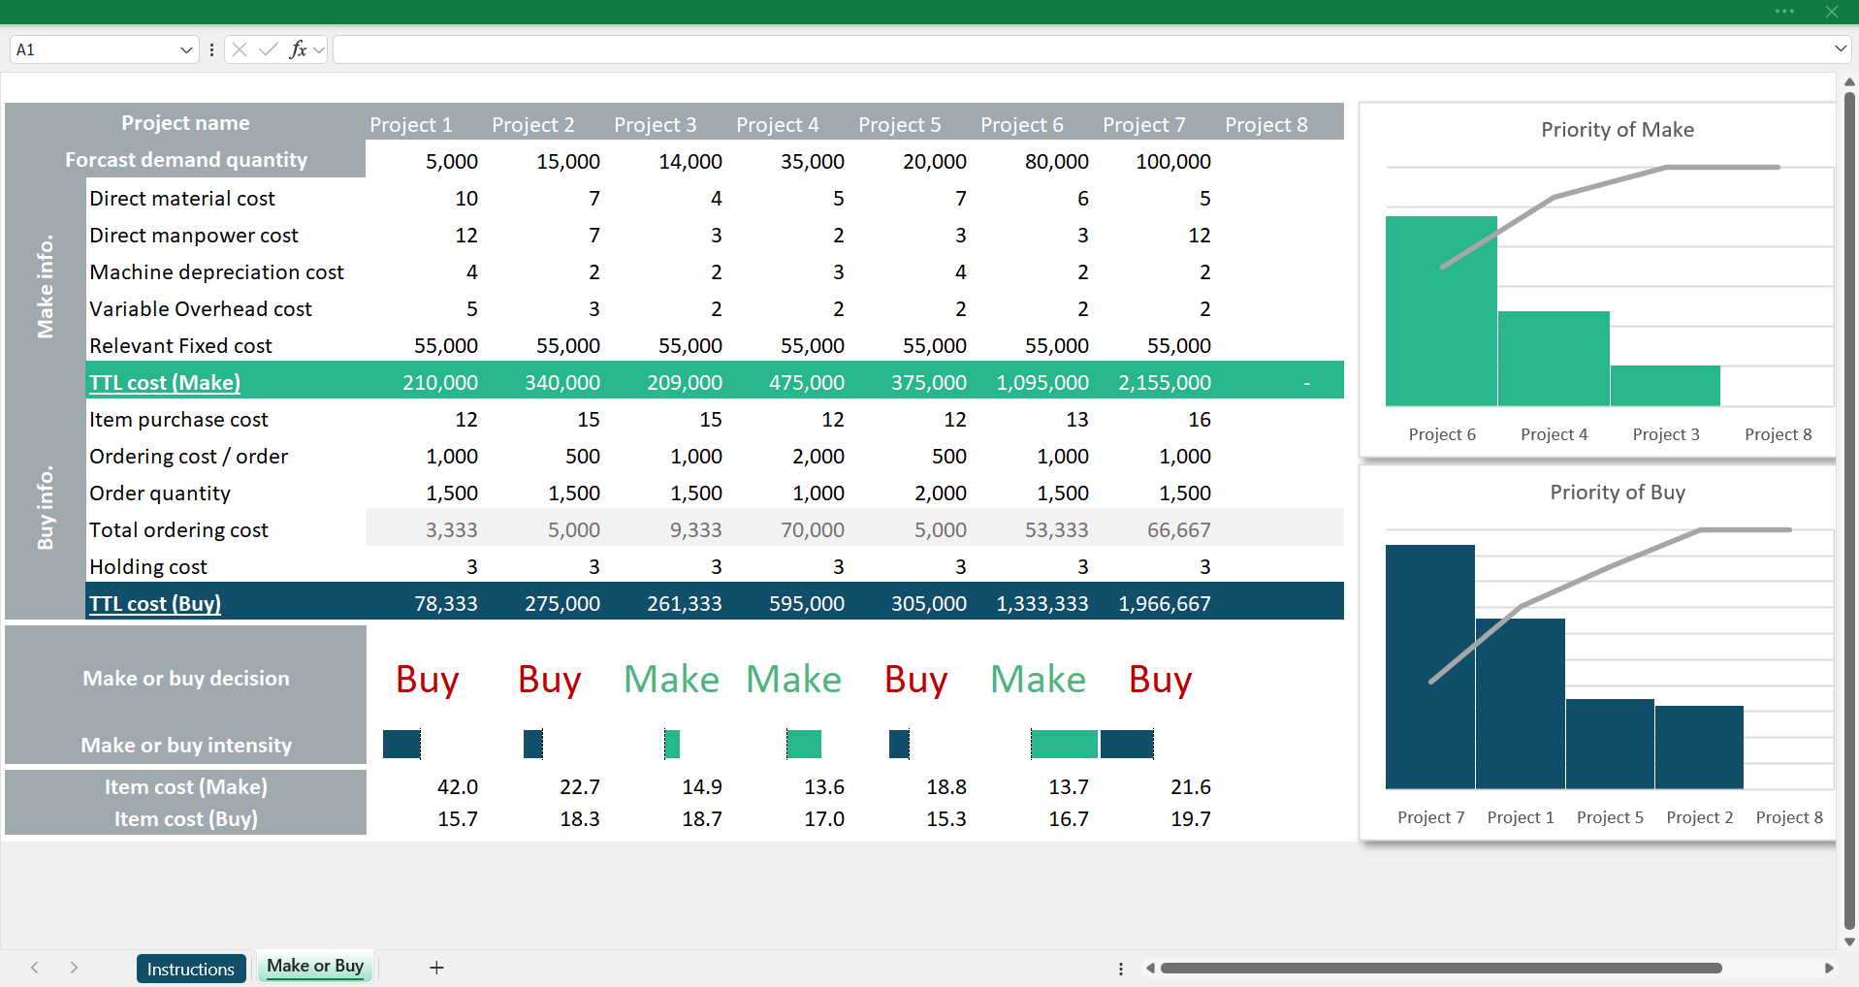Image resolution: width=1859 pixels, height=987 pixels.
Task: Click the horizontal scrollbar thumb
Action: click(x=1440, y=968)
